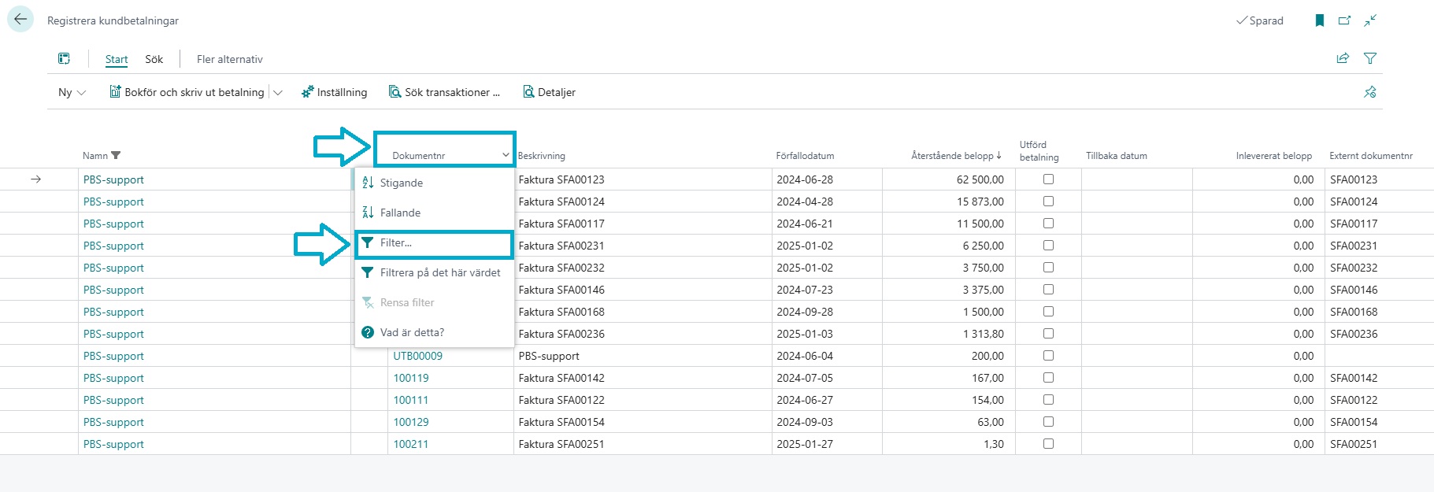
Task: Tick the checkbox on the 15 873,00 row
Action: tap(1048, 202)
